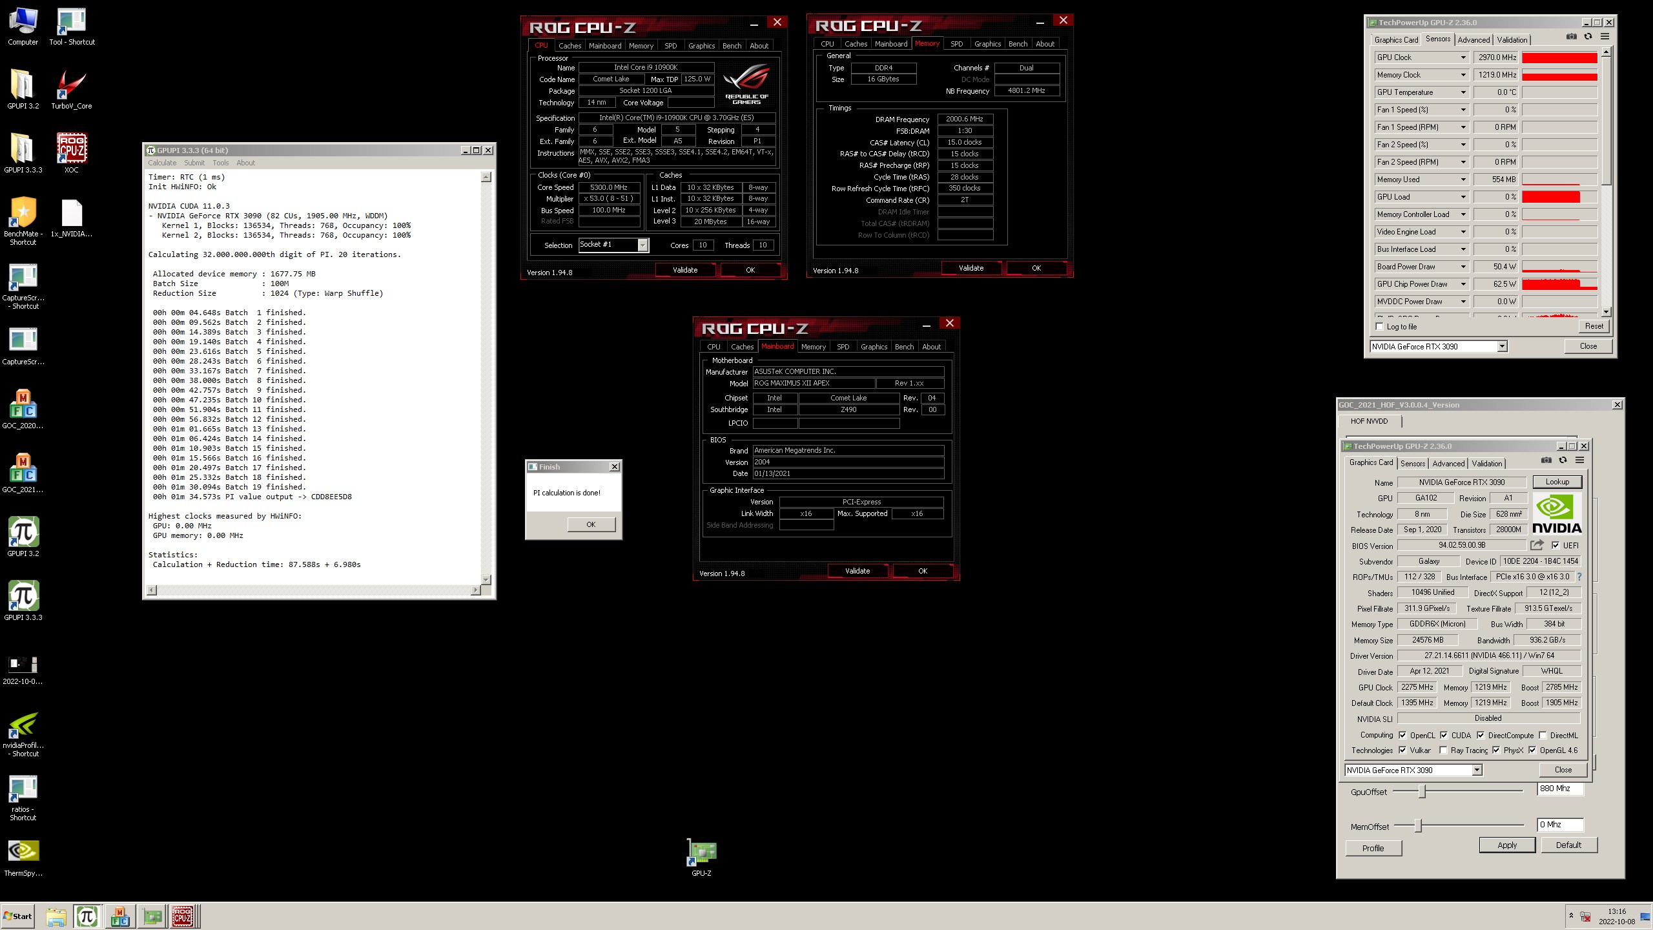1653x930 pixels.
Task: Open the Computer desktop icon
Action: tap(23, 26)
